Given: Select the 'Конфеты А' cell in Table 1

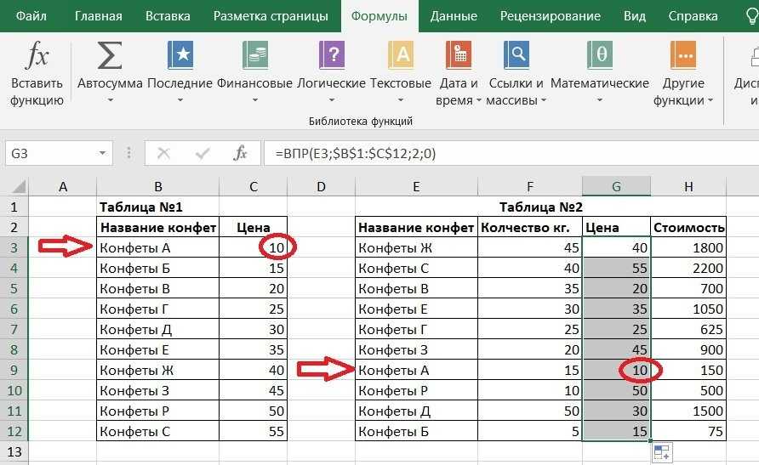Looking at the screenshot, I should click(x=157, y=248).
